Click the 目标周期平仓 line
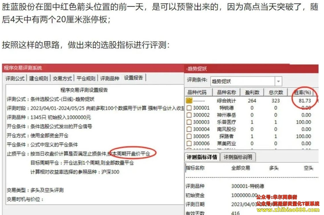Screen dimensions: 324x215 click(82, 163)
